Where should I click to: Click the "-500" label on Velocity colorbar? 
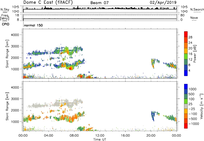point(193,119)
